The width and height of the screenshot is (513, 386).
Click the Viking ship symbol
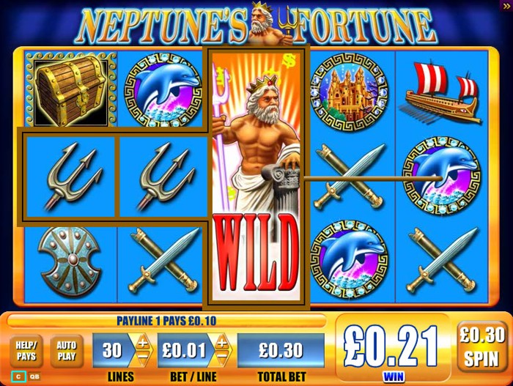pyautogui.click(x=442, y=92)
